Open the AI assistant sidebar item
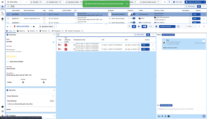Viewport: 207px width, 119px height. tap(2, 19)
